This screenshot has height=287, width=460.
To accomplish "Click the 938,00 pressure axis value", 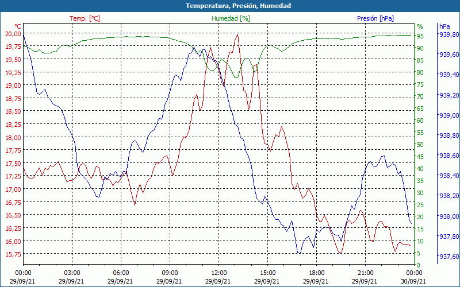I will tap(448, 216).
